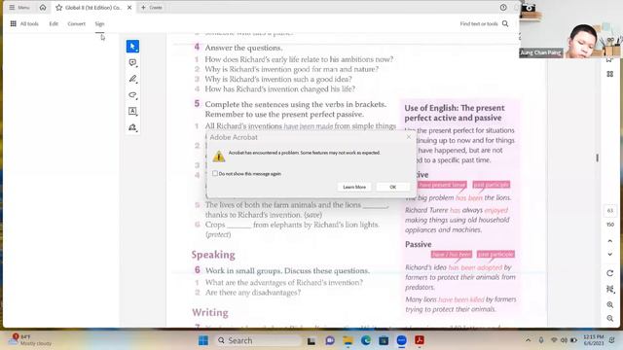This screenshot has width=623, height=350.
Task: Open the Chat app on taskbar
Action: (330, 340)
